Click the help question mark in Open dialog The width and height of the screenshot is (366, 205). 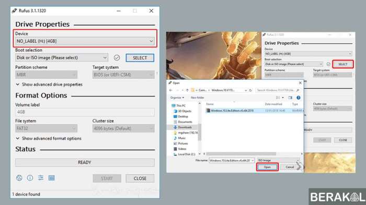pos(299,98)
